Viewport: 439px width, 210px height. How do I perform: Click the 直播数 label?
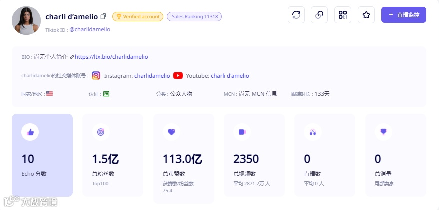(x=312, y=174)
